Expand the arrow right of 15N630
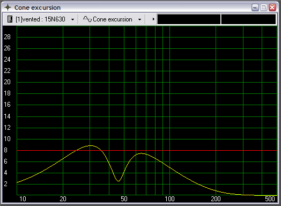The width and height of the screenshot is (281, 206). [x=72, y=19]
